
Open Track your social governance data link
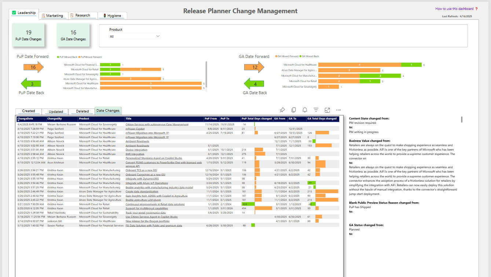[x=146, y=213]
